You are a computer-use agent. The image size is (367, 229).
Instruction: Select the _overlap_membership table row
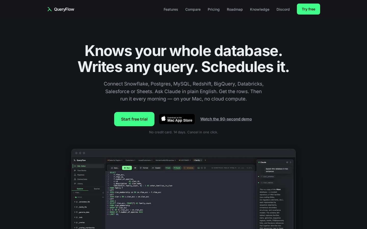[88, 228]
